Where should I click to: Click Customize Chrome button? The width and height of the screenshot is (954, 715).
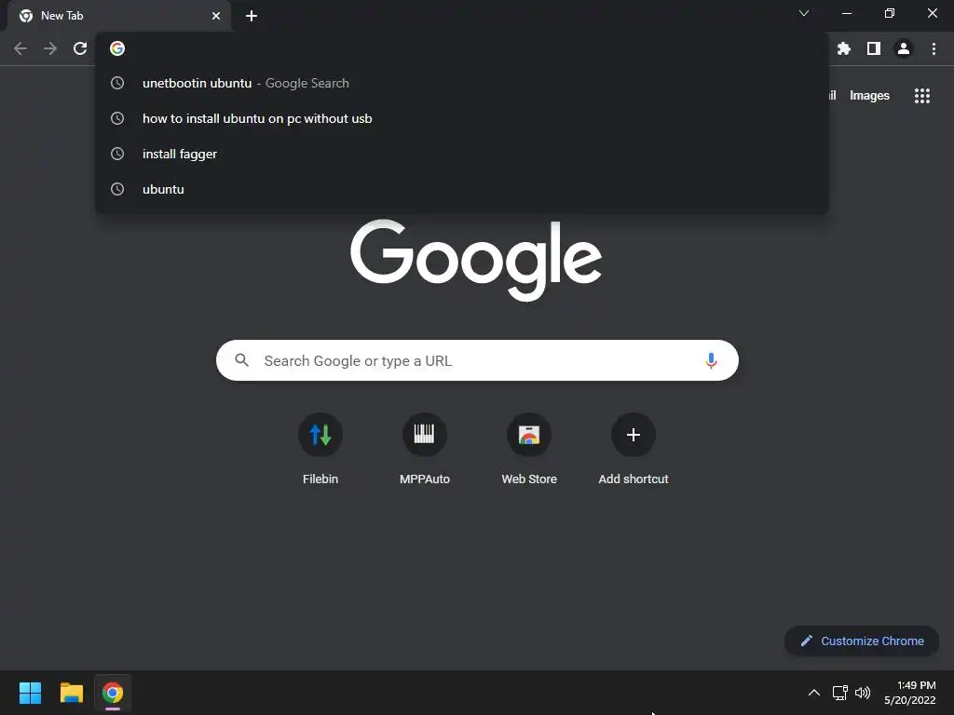point(862,641)
